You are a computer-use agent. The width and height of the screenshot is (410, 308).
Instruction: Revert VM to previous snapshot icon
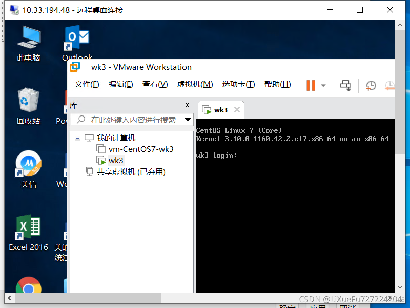pyautogui.click(x=389, y=85)
